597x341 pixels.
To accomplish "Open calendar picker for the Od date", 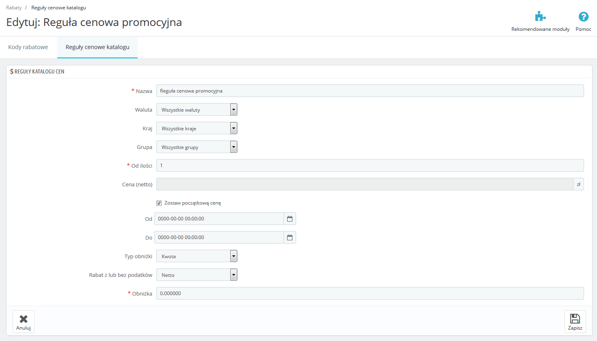I will tap(290, 219).
